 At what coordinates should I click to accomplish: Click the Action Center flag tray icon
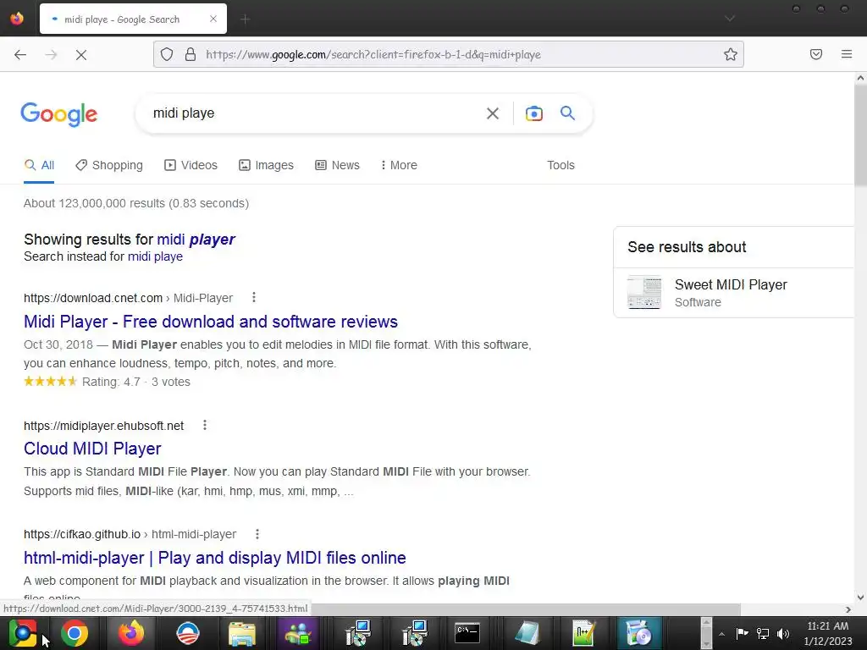(742, 633)
